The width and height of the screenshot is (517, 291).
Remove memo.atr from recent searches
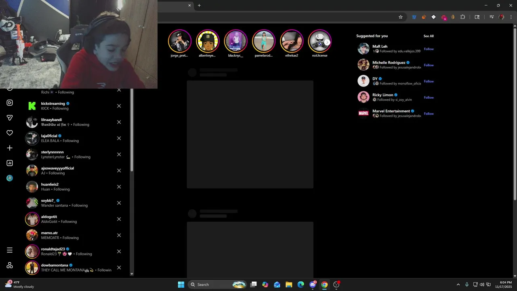pos(119,235)
